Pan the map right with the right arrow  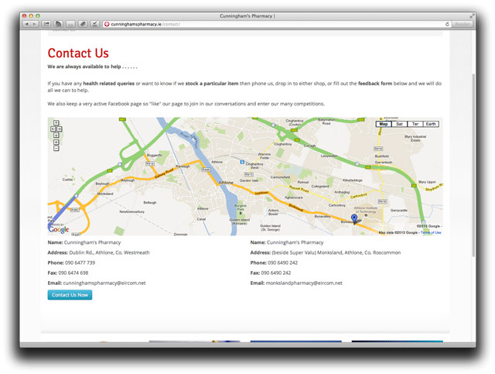coord(59,129)
